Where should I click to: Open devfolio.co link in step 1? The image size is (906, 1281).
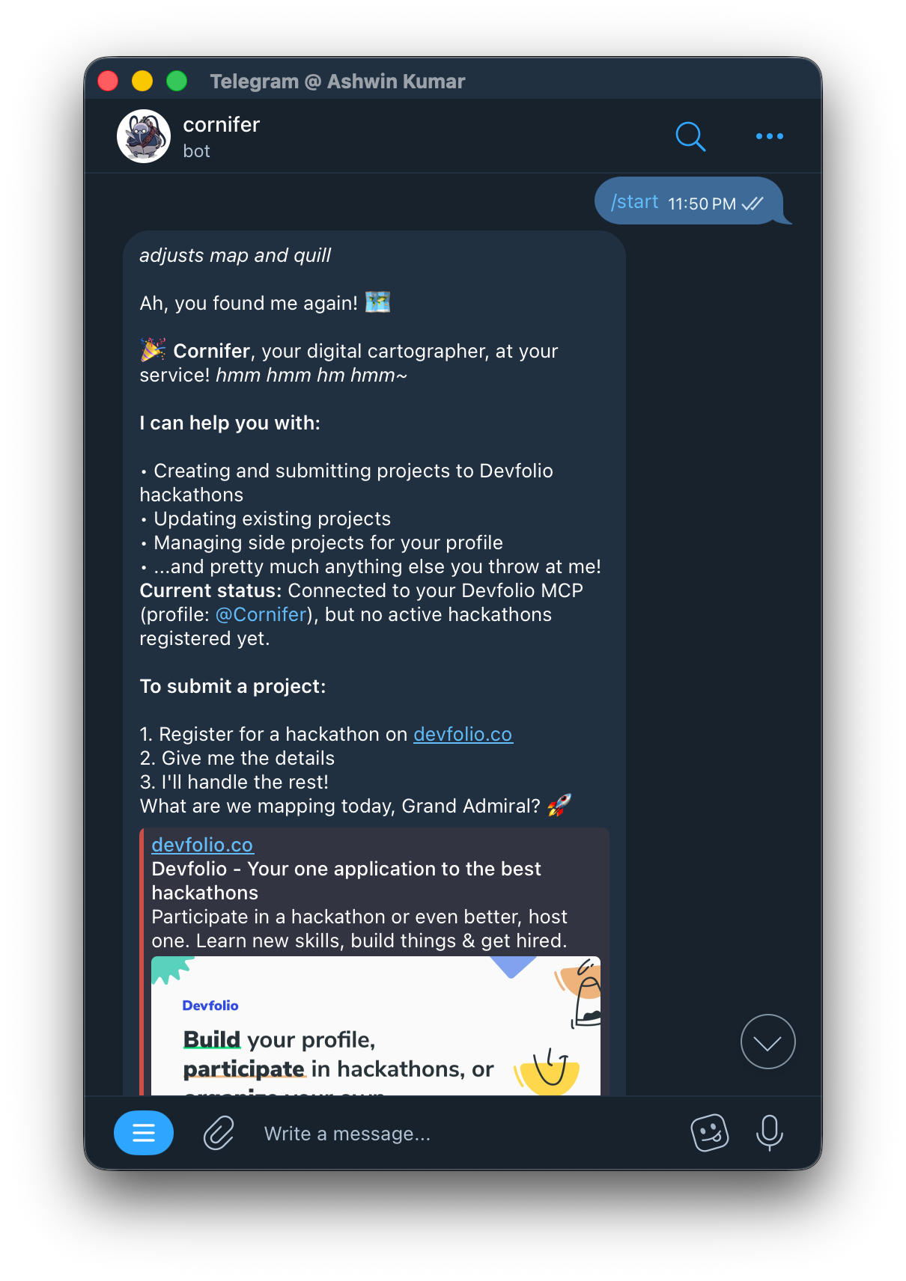(463, 734)
